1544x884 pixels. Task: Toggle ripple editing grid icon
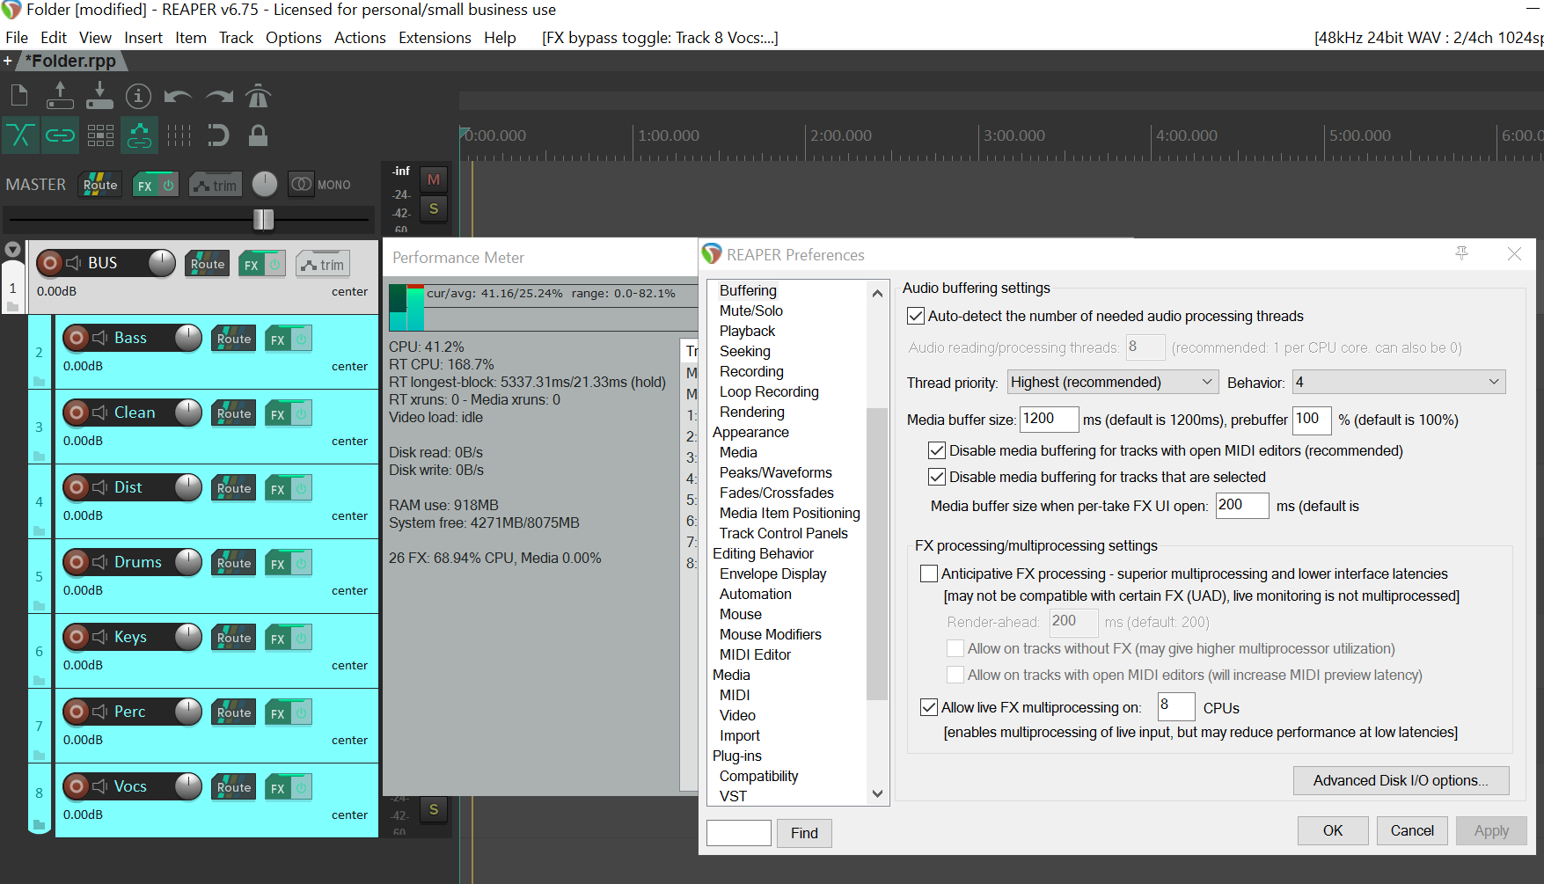coord(100,135)
